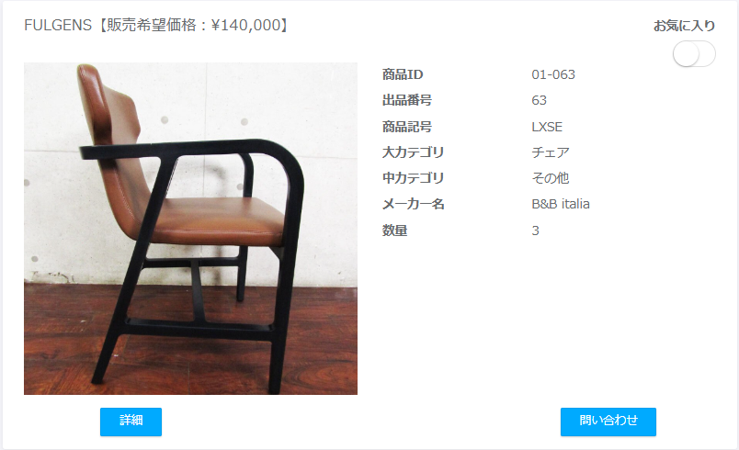Click the お気に入り label text
The width and height of the screenshot is (739, 450).
684,26
